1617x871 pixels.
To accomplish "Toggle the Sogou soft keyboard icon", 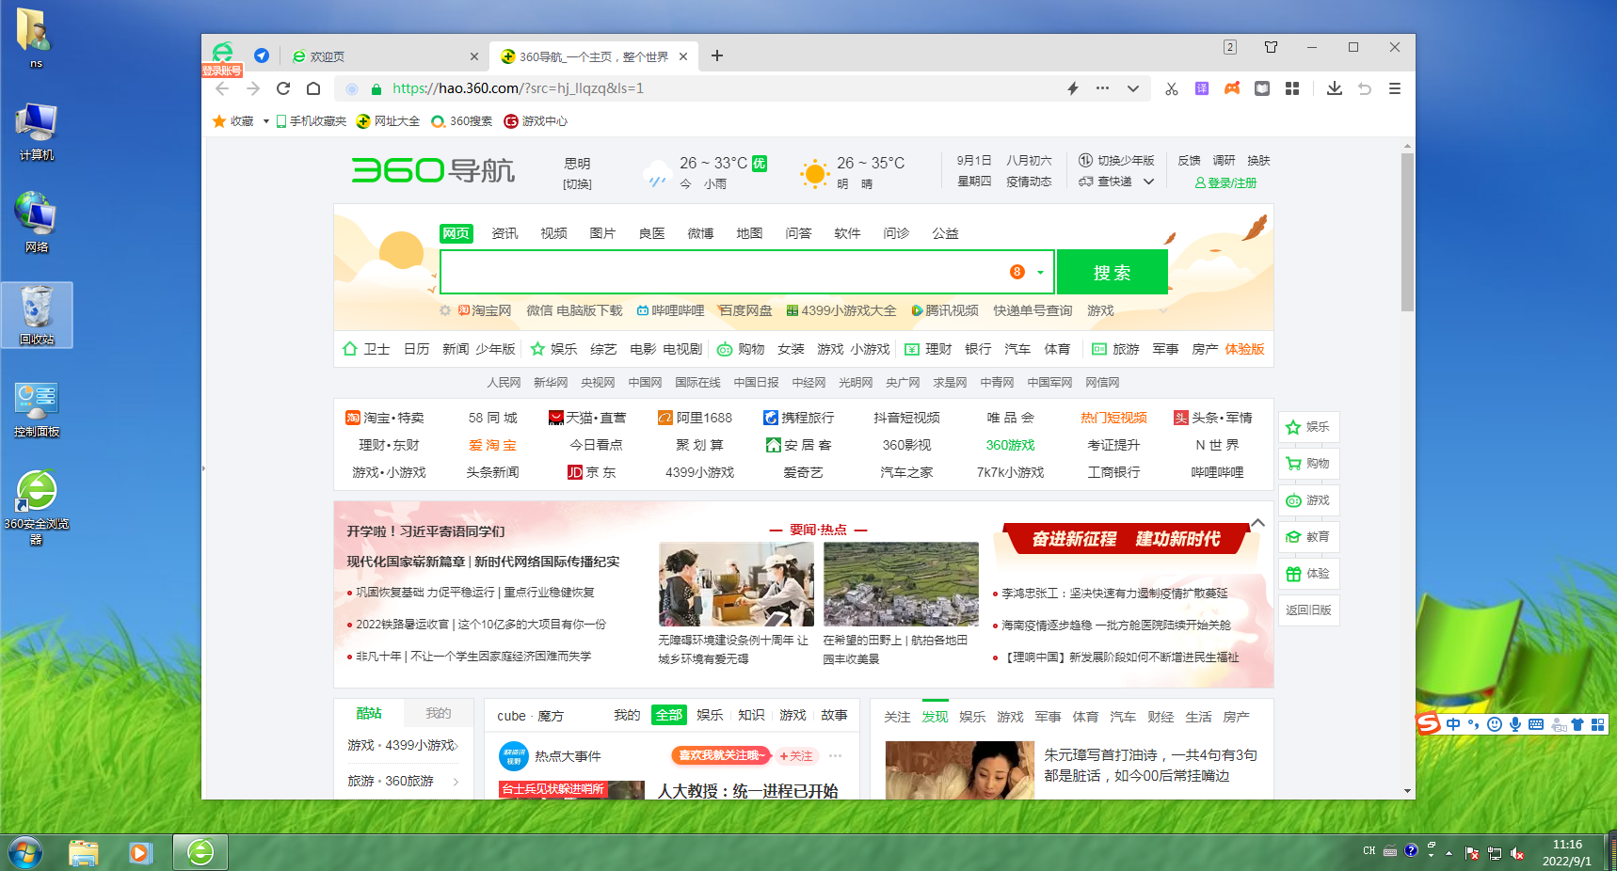I will [x=1536, y=723].
